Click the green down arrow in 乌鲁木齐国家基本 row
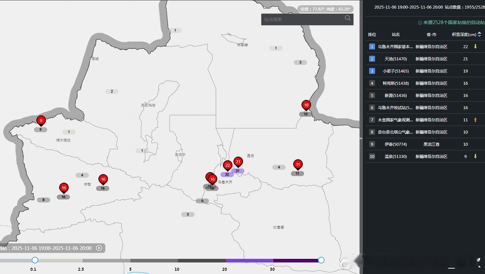The width and height of the screenshot is (485, 274). [x=475, y=46]
